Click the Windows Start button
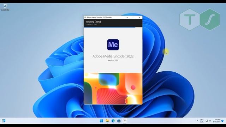Viewport: 226px width, 127px height. 101,121
